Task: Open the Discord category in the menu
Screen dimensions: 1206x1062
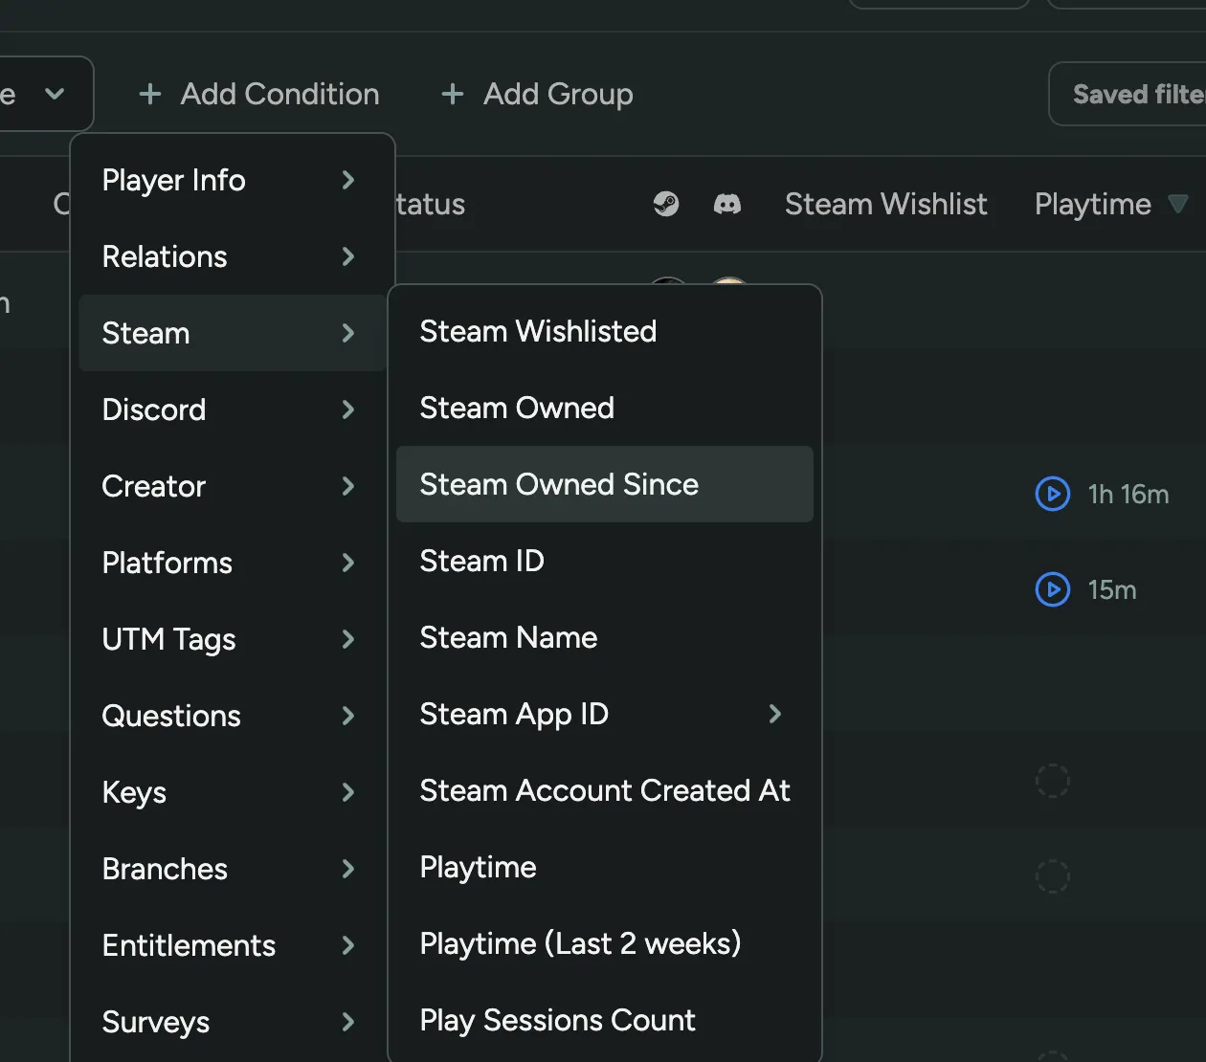Action: tap(153, 409)
